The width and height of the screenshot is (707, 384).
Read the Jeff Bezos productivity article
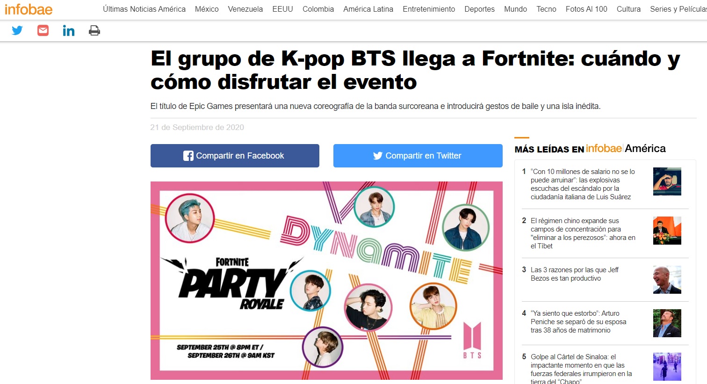pyautogui.click(x=575, y=274)
